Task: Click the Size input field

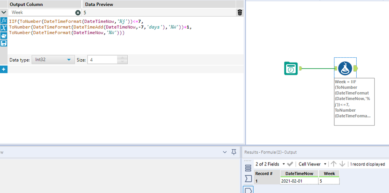Action: tap(103, 60)
